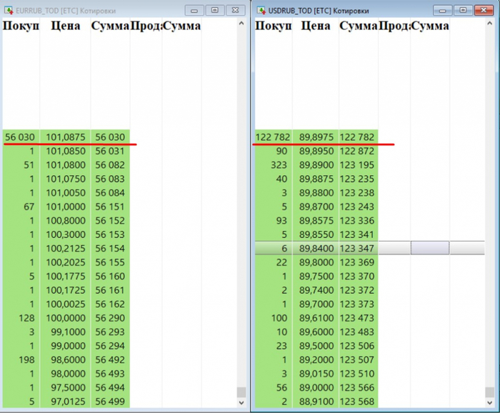Click the 89,0000 price row in USDRUB
500x413 pixels.
click(315, 387)
